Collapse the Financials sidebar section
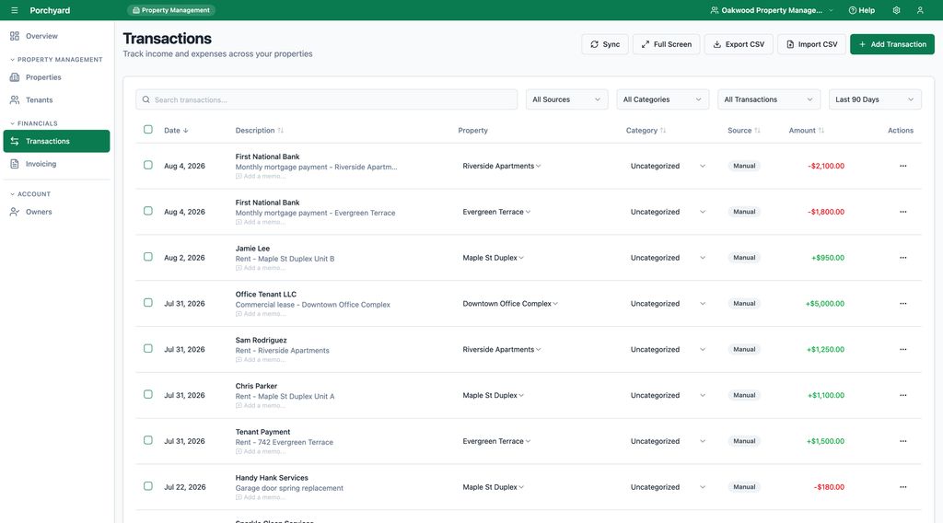 34,123
